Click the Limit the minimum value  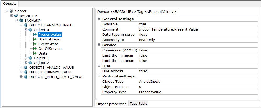click(198, 55)
